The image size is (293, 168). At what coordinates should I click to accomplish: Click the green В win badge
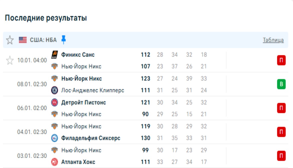[281, 84]
